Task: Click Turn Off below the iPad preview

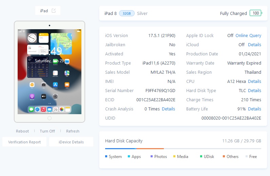Action: 47,131
